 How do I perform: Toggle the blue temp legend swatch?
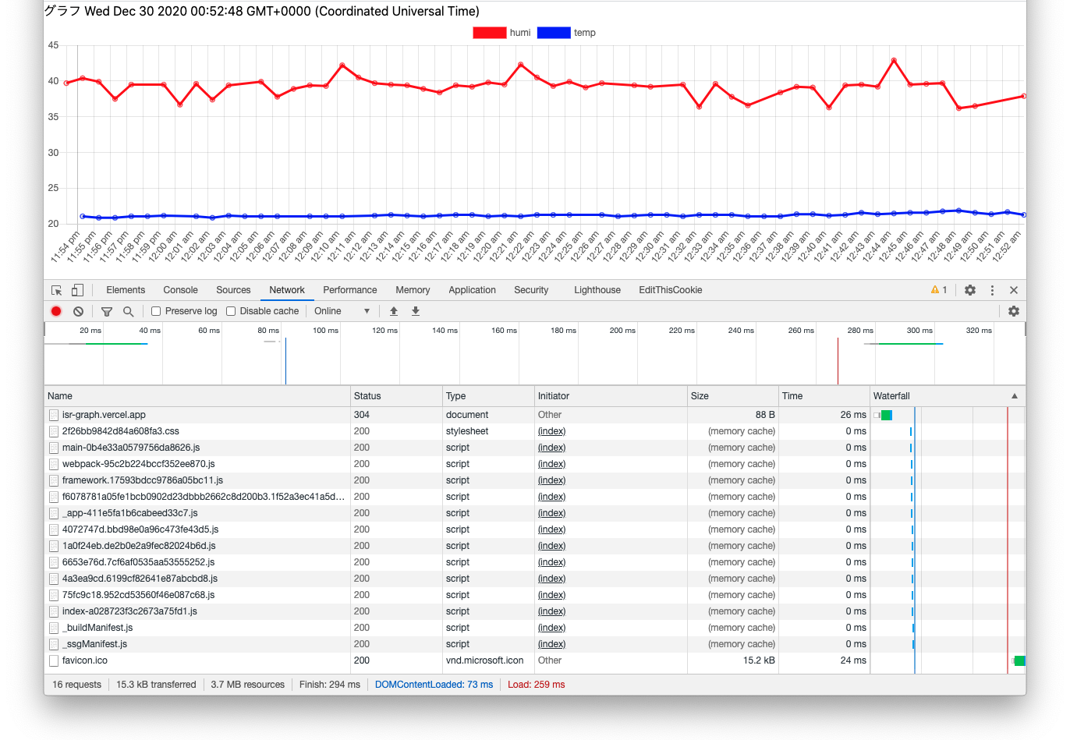pos(554,33)
